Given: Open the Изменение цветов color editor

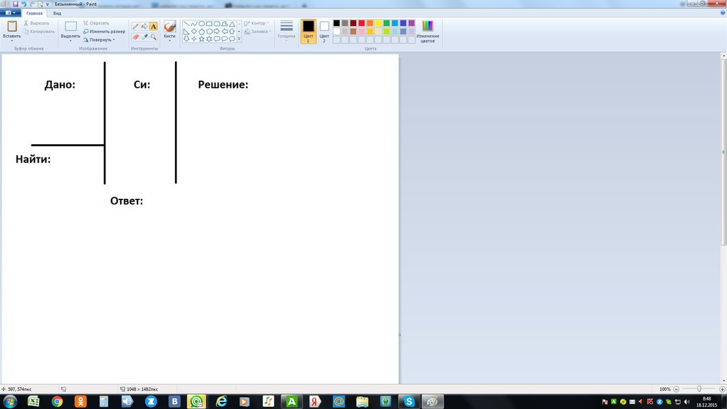Looking at the screenshot, I should (x=428, y=32).
